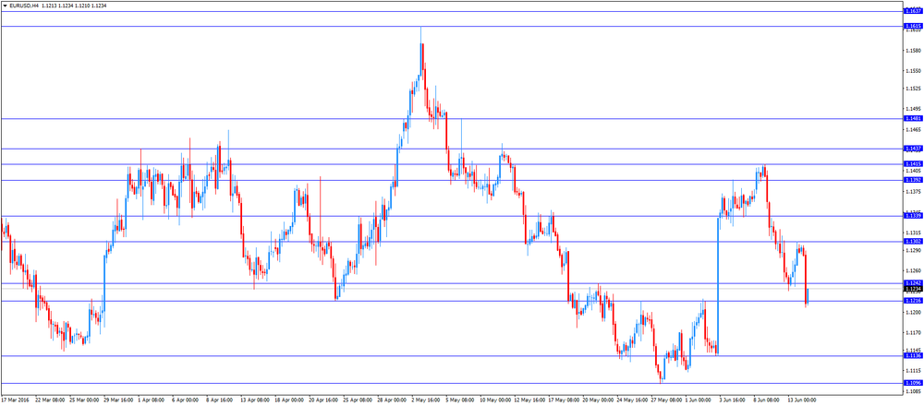Click the 13 Apr 08:00 date label
This screenshot has width=924, height=406.
click(x=255, y=400)
